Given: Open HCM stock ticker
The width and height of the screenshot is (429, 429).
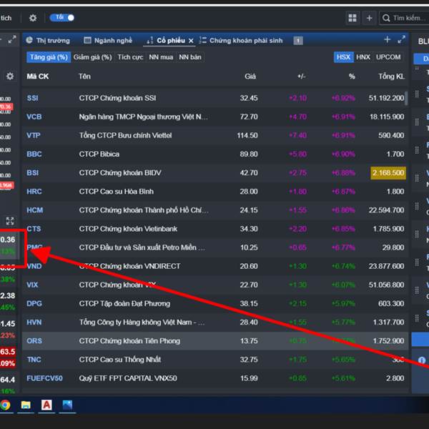Looking at the screenshot, I should coord(35,210).
